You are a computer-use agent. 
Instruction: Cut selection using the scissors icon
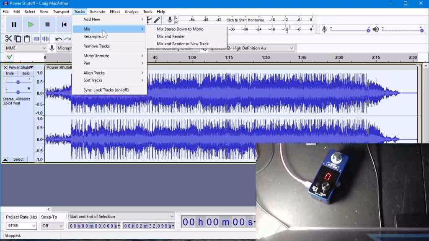[x=8, y=38]
